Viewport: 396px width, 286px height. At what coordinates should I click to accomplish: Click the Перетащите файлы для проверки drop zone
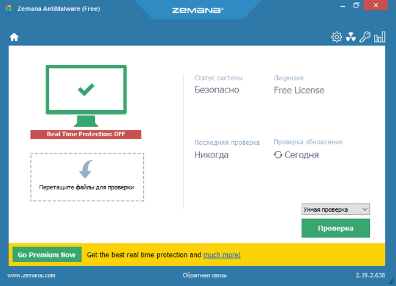(x=87, y=177)
